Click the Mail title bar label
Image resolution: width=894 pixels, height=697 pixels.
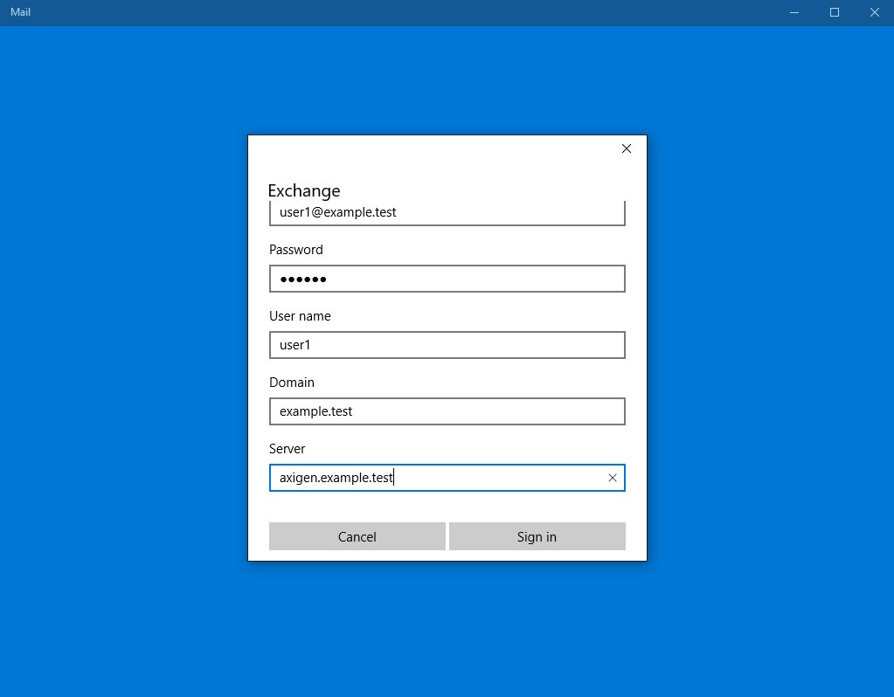click(20, 12)
